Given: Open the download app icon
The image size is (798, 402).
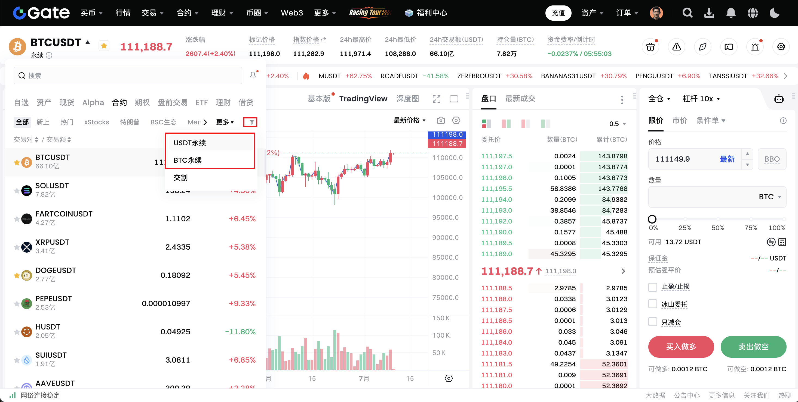Looking at the screenshot, I should tap(709, 13).
